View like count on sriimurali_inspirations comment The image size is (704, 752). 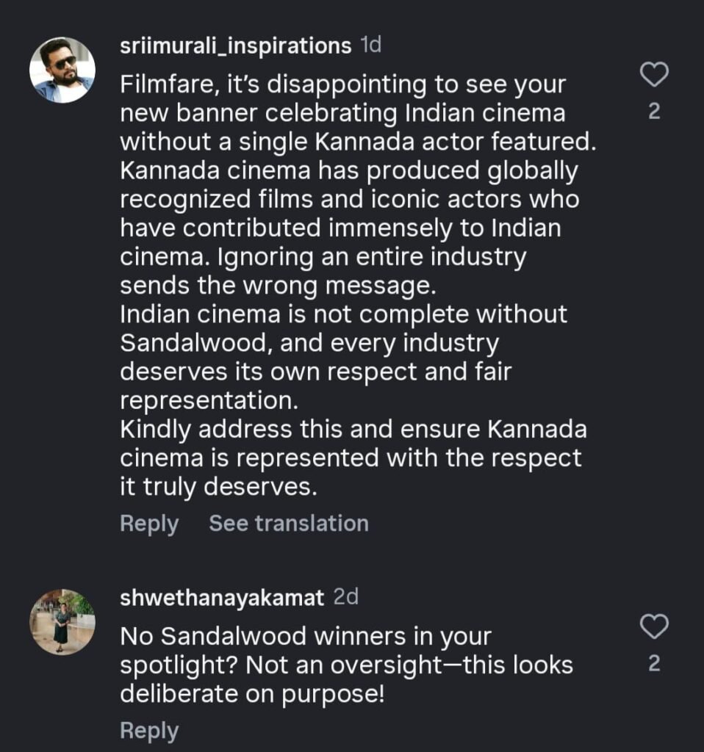click(x=655, y=112)
